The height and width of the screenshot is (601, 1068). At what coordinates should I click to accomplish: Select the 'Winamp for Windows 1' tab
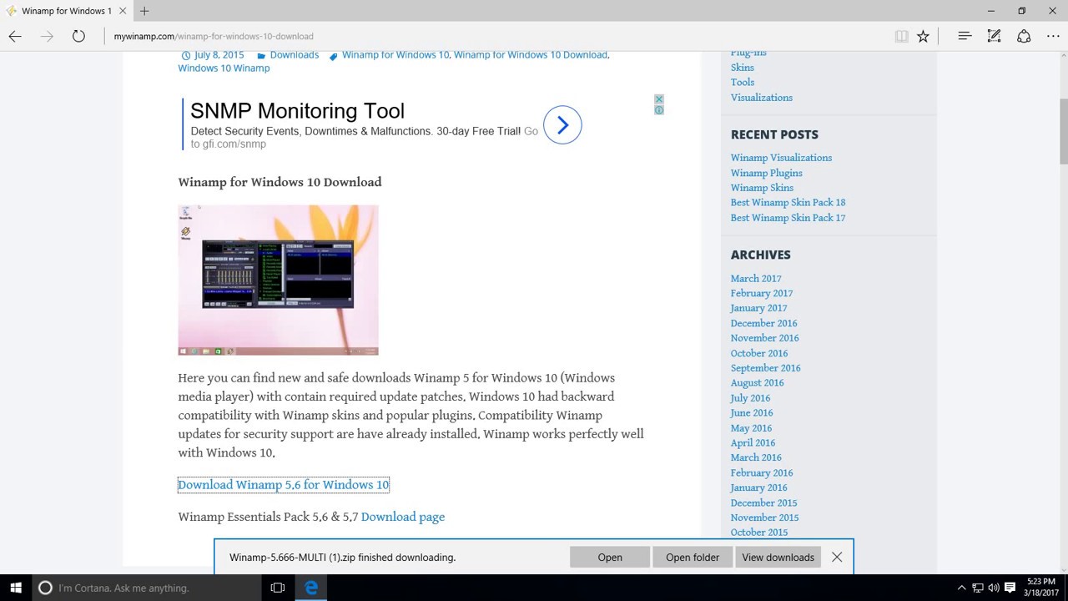[x=67, y=11]
